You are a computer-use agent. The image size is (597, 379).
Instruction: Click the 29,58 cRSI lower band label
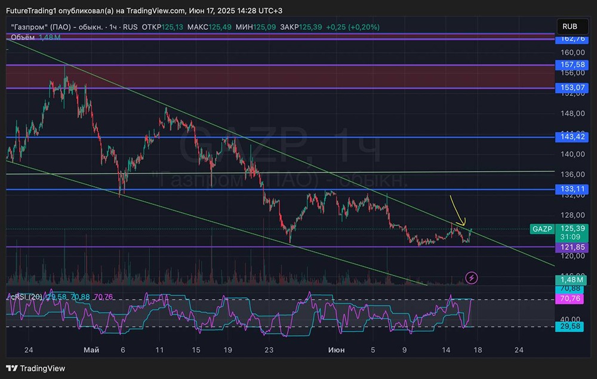(570, 326)
